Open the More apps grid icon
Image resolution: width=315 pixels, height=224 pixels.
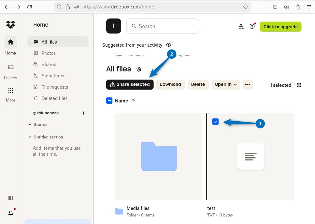(11, 91)
